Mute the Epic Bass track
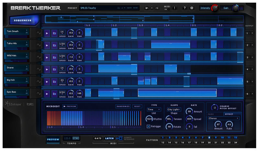The width and height of the screenshot is (259, 151). pos(27,93)
